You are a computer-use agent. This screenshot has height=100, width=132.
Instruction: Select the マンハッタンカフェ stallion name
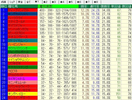tap(23, 29)
